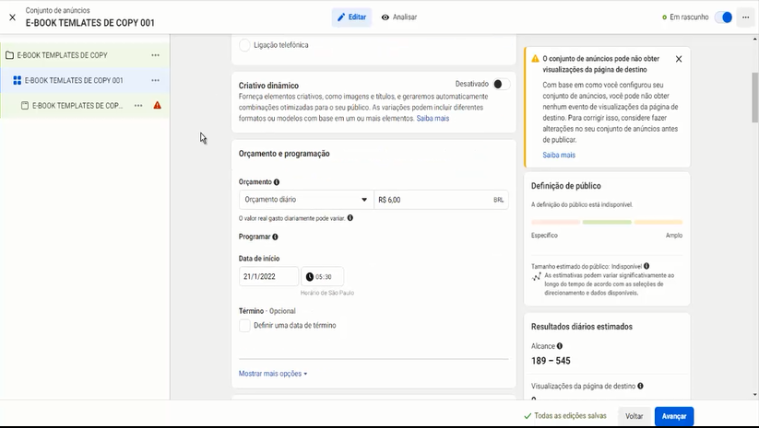The height and width of the screenshot is (428, 759).
Task: Toggle the Em rascunho status switch
Action: (x=724, y=17)
